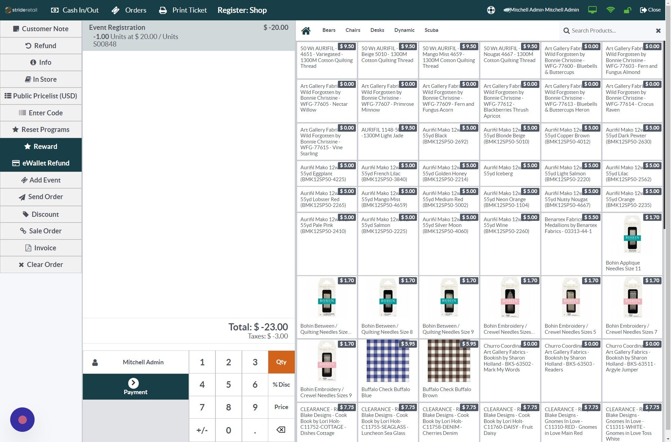Image resolution: width=671 pixels, height=442 pixels.
Task: Click the green WiFi sync status icon
Action: point(610,10)
